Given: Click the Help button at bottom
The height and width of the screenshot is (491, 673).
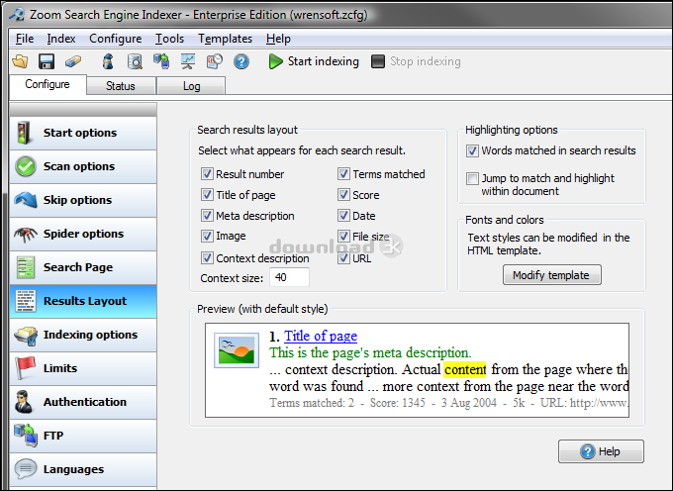Looking at the screenshot, I should coord(601,451).
